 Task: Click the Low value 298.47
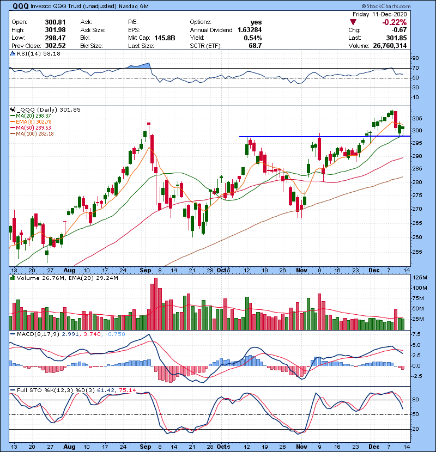[55, 38]
